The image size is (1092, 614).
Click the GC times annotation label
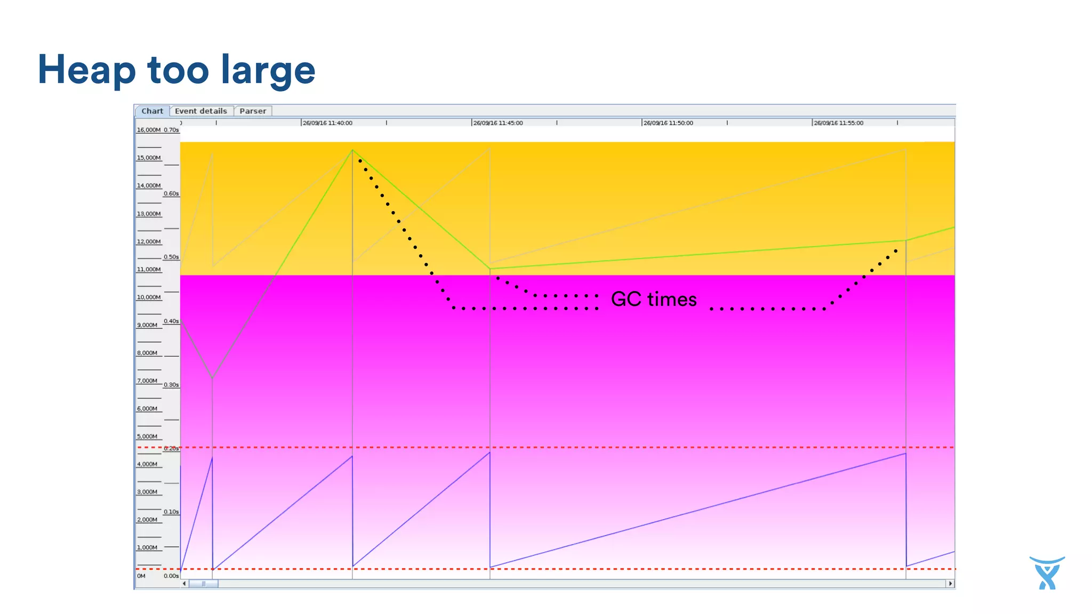(x=654, y=299)
